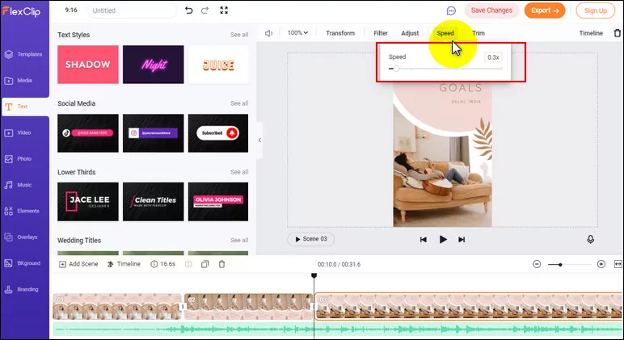Open the Elements sidebar section

[x=23, y=211]
